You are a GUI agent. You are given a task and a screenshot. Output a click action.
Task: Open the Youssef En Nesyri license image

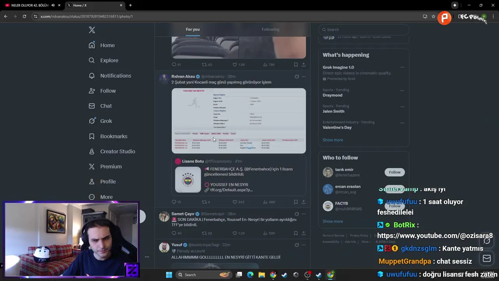(239, 121)
